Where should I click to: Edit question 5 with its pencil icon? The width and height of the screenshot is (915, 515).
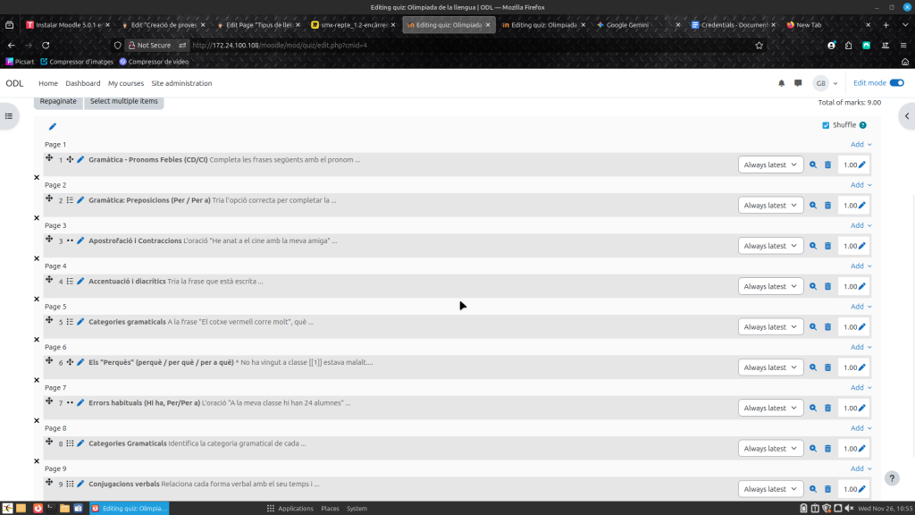80,322
